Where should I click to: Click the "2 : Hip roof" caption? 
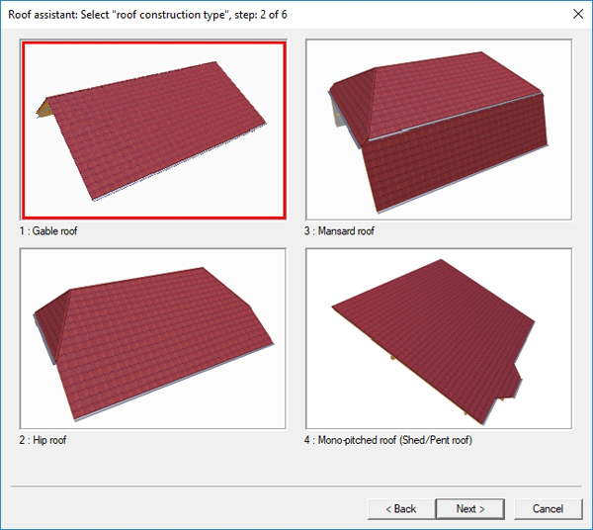point(44,440)
